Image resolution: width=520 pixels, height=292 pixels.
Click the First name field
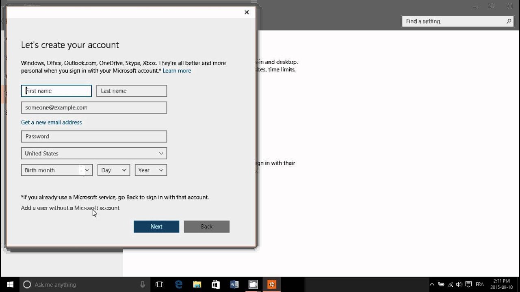coord(56,91)
